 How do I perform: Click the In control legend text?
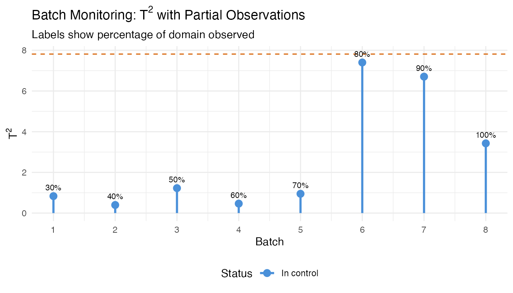coord(300,273)
